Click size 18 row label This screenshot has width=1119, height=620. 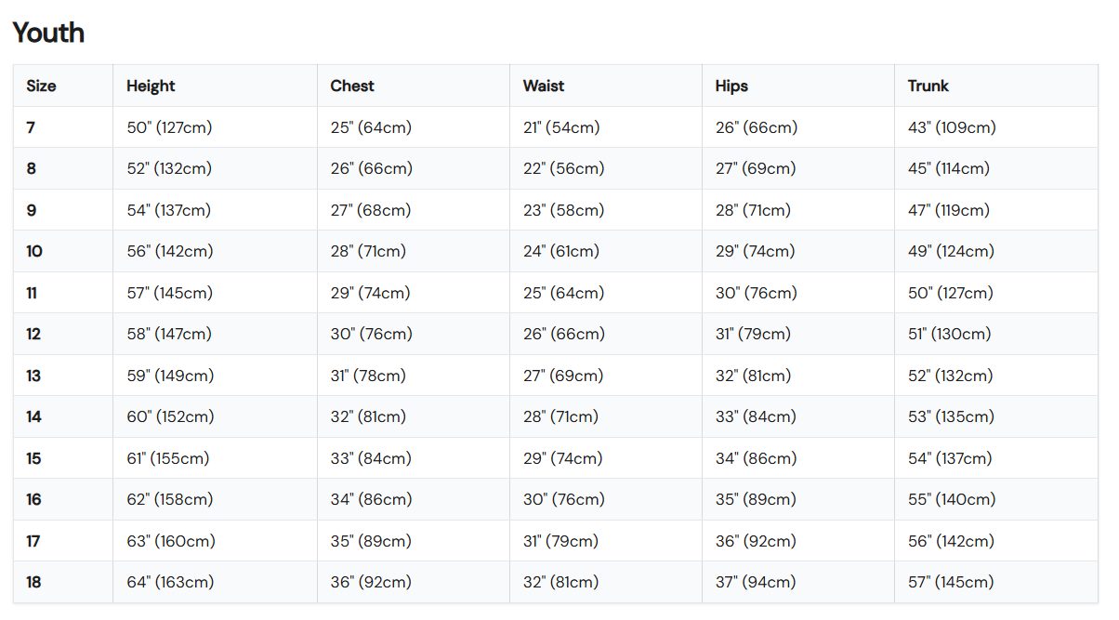click(x=34, y=582)
